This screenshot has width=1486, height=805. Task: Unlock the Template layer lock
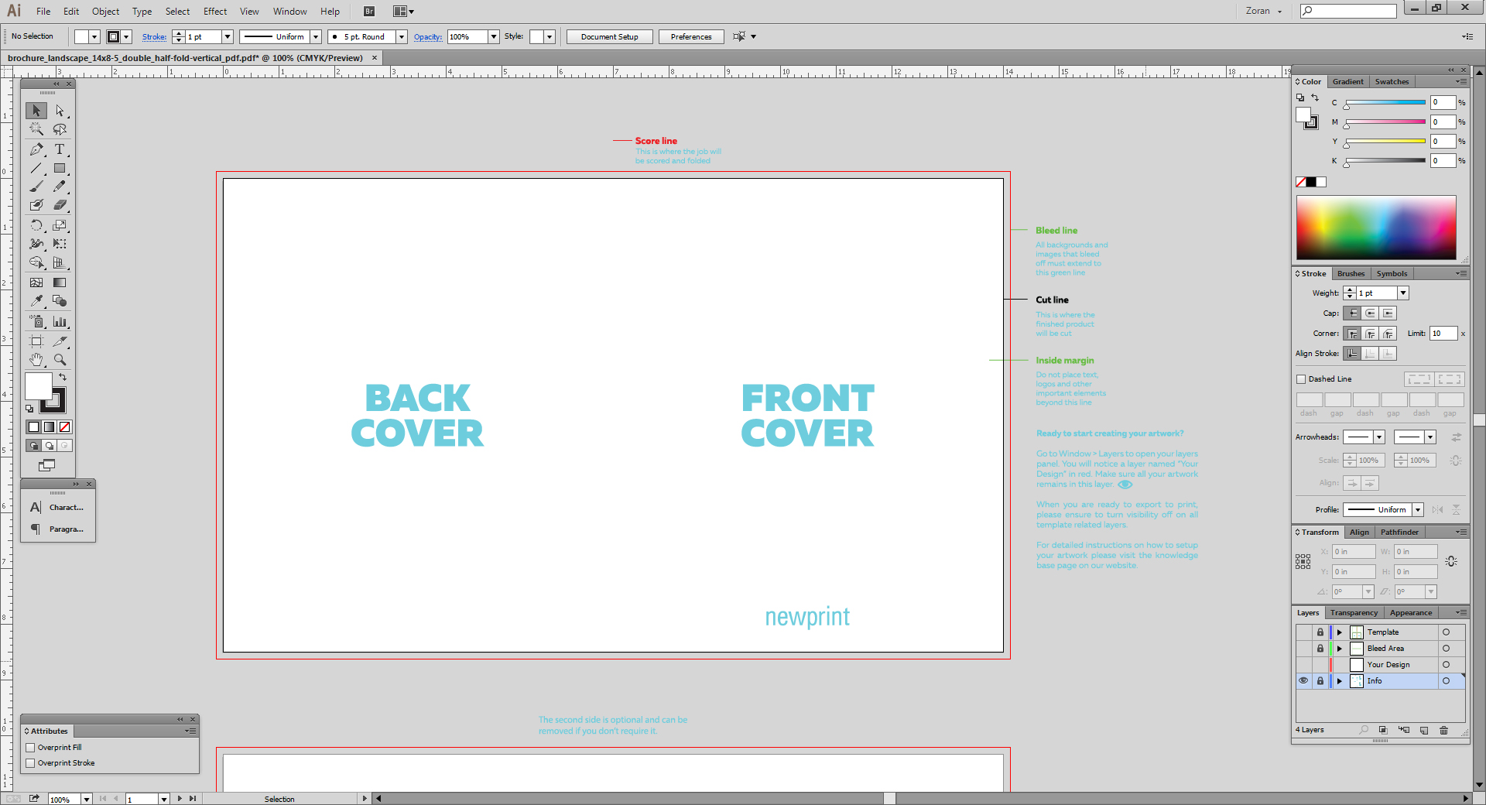[1320, 632]
